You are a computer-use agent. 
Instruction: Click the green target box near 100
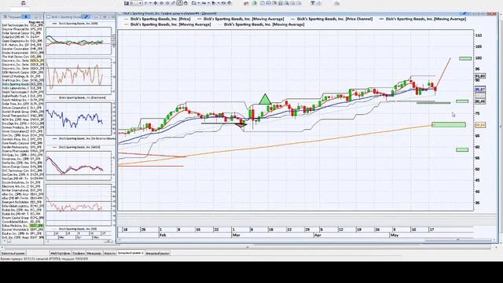coord(465,58)
